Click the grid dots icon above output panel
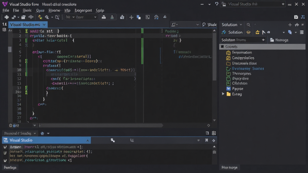Image resolution: width=308 pixels, height=173 pixels. pyautogui.click(x=214, y=133)
